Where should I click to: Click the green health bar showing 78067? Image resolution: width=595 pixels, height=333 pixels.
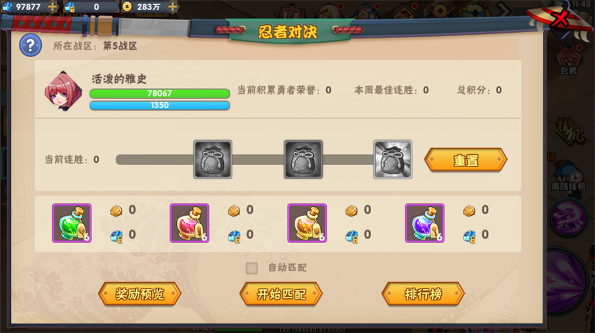pyautogui.click(x=160, y=93)
